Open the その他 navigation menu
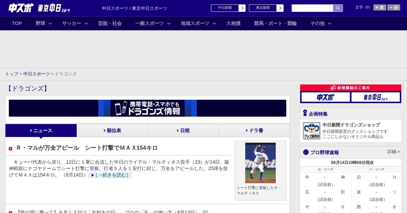The image size is (407, 213). pos(317,23)
